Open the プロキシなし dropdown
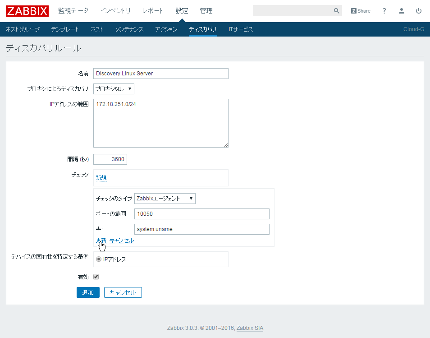Screen dimensions: 430x338 tap(114, 89)
